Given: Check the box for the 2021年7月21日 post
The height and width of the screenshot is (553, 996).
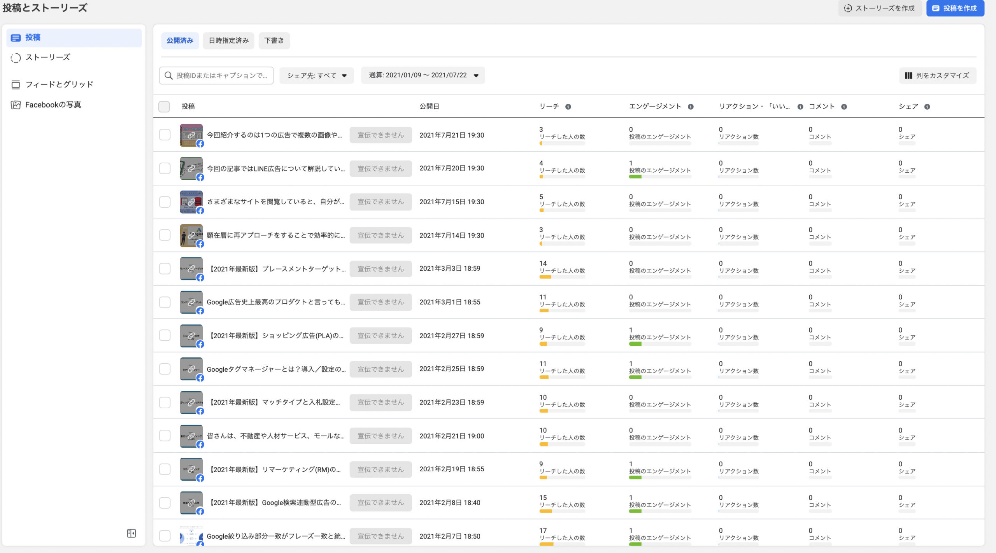Looking at the screenshot, I should tap(165, 135).
